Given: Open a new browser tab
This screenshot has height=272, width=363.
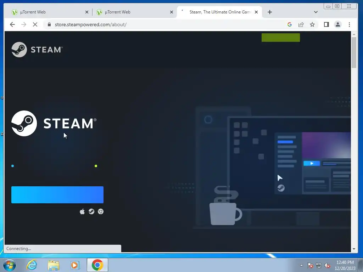Looking at the screenshot, I should pos(270,12).
